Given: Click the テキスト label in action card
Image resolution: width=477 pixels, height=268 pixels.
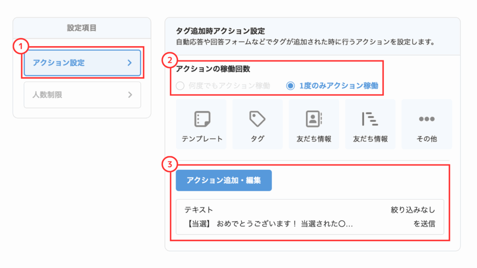Looking at the screenshot, I should pos(198,210).
